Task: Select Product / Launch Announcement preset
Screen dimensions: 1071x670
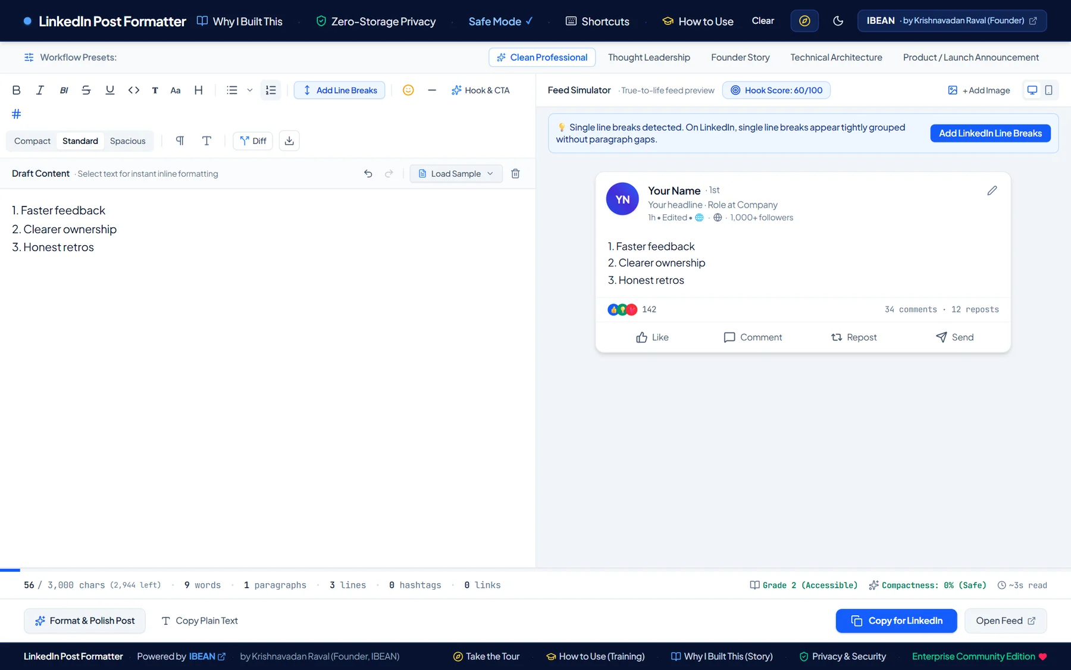Action: (971, 57)
